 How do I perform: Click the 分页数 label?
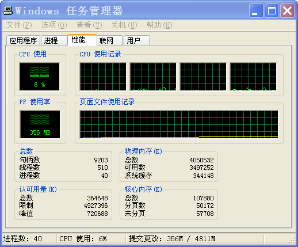tap(135, 206)
